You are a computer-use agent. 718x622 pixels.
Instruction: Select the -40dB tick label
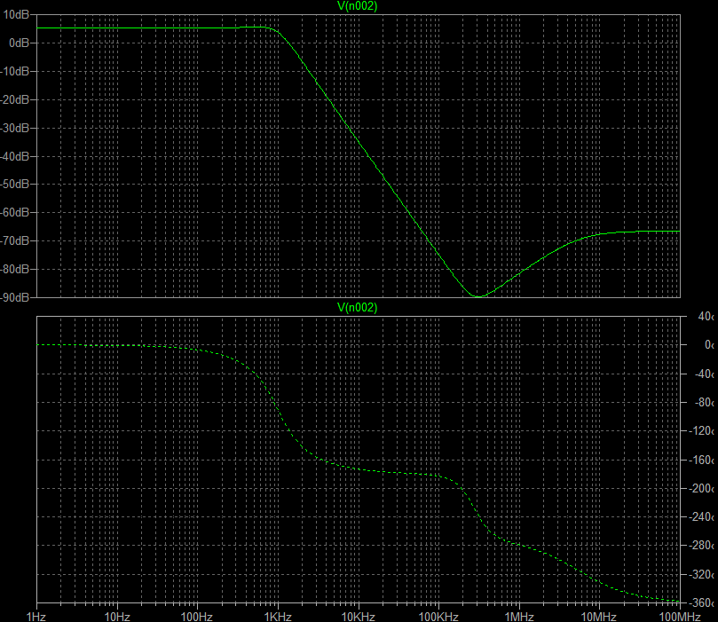click(x=16, y=156)
